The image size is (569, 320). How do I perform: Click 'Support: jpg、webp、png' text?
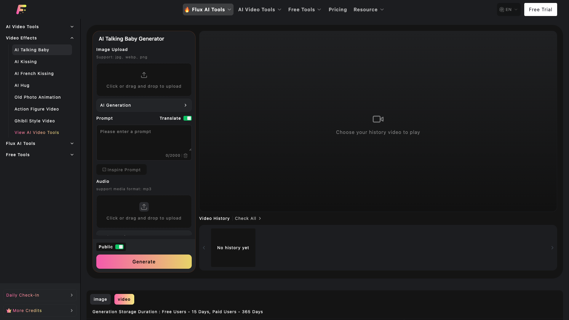coord(122,57)
